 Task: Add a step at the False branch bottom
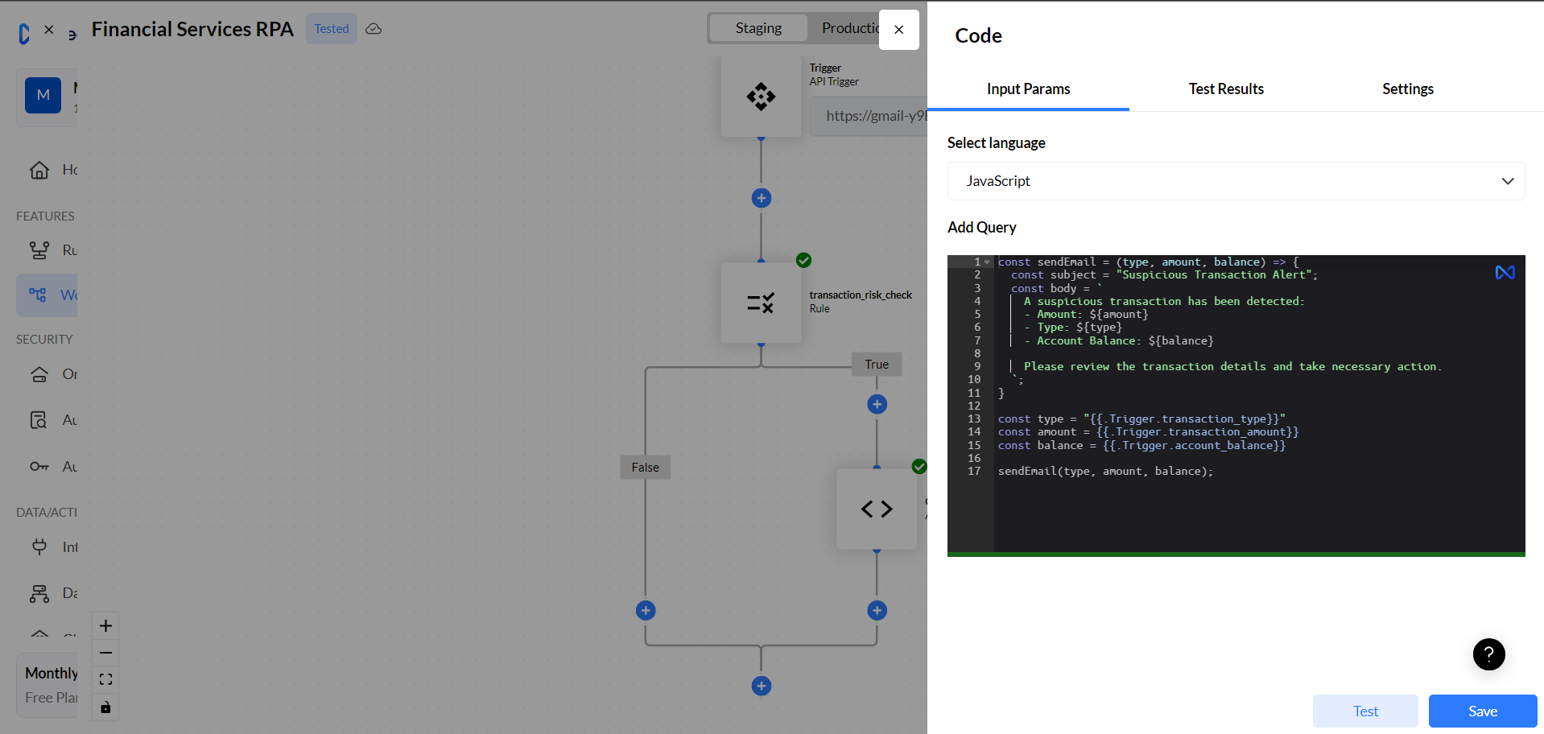pos(646,610)
